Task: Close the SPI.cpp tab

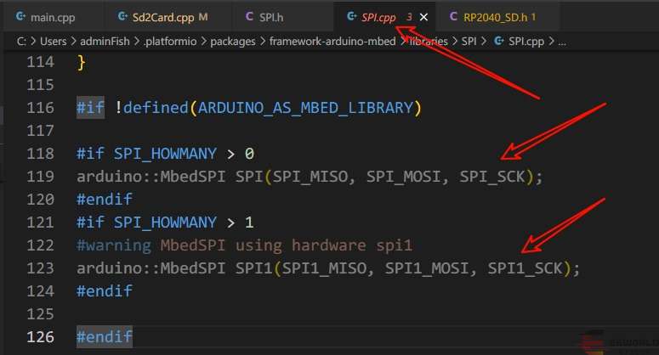Action: point(424,16)
